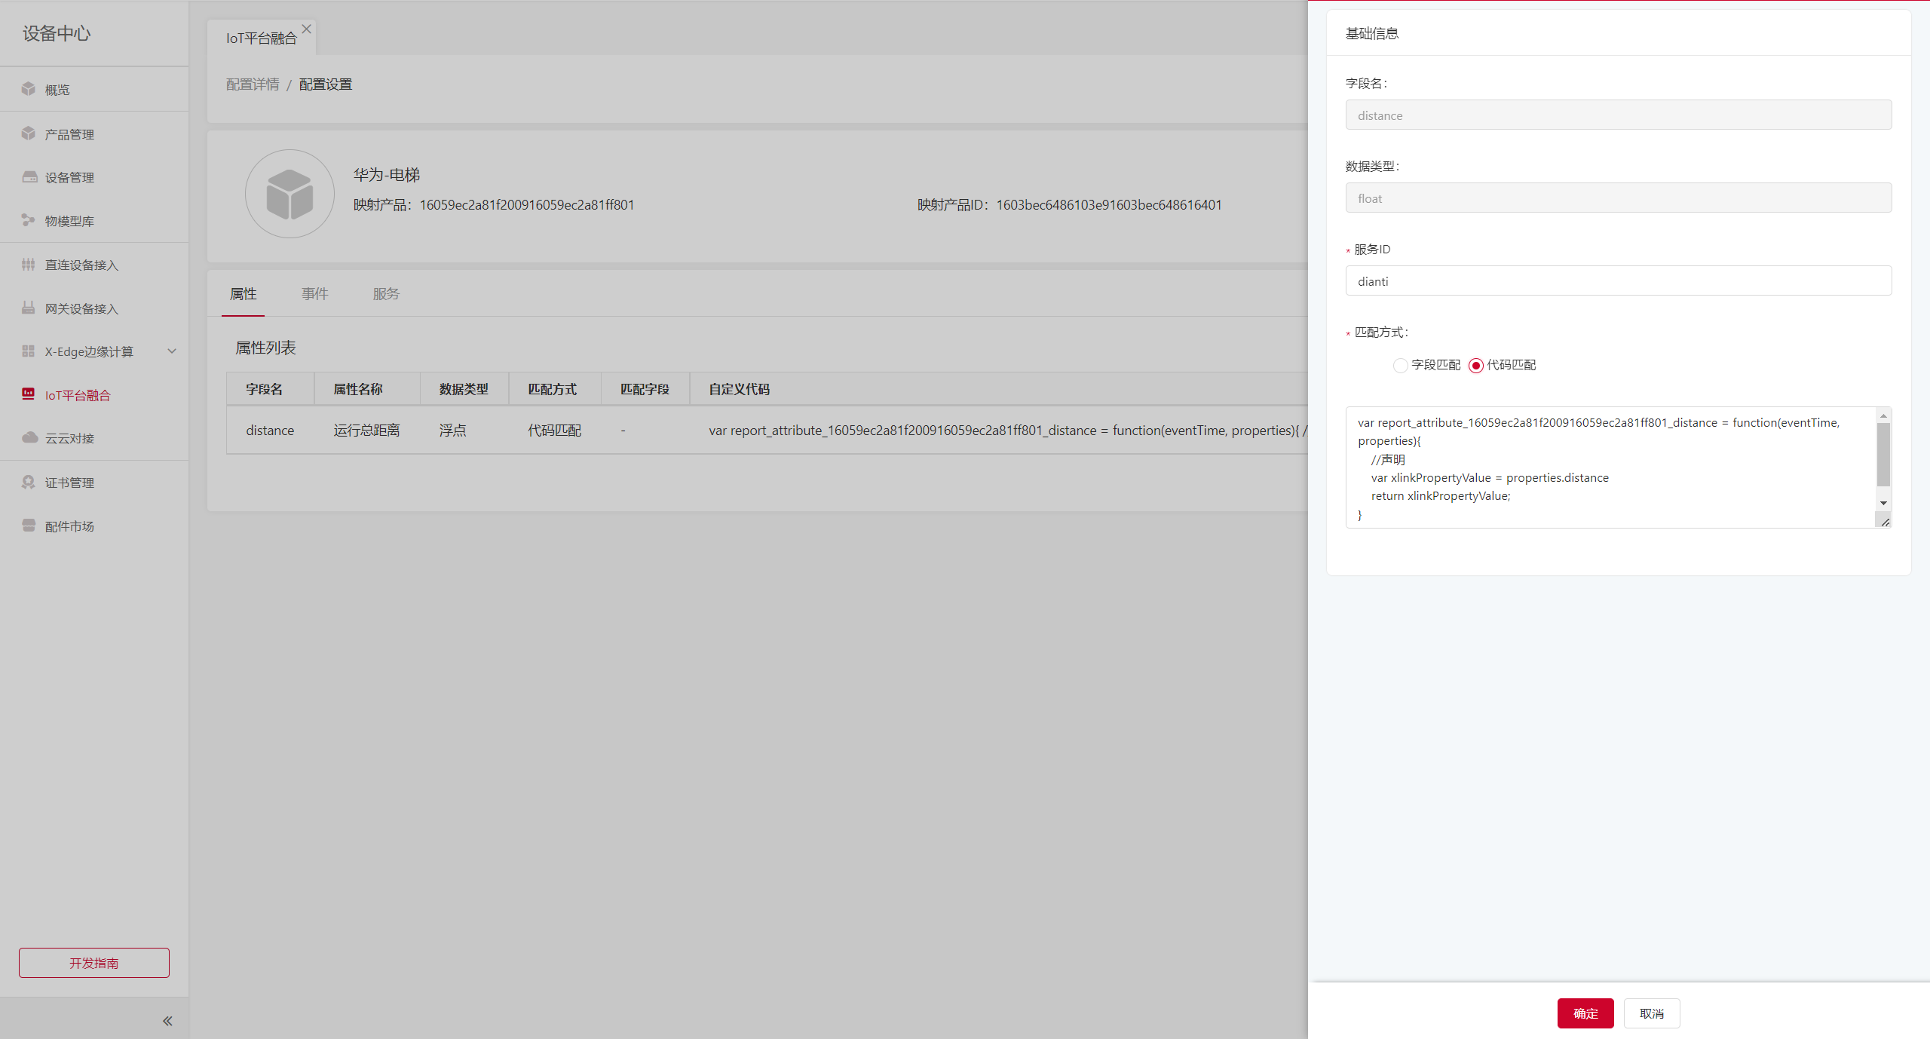
Task: Click code editor scrollbar down arrow
Action: tap(1883, 503)
